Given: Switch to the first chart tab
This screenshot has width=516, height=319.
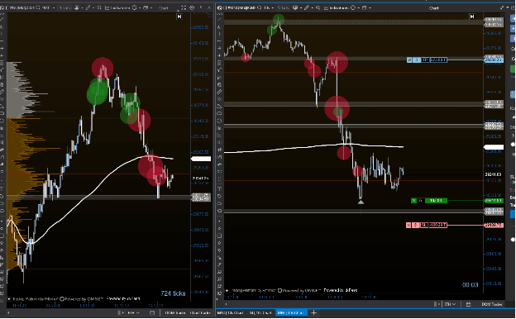Looking at the screenshot, I should point(231,312).
